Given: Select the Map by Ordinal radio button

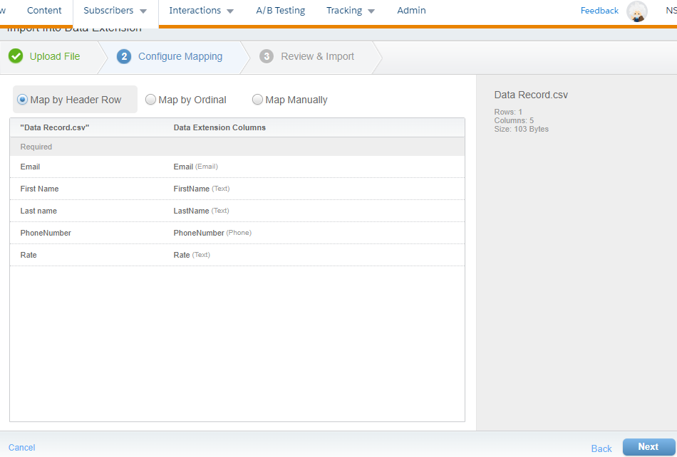Looking at the screenshot, I should 150,100.
